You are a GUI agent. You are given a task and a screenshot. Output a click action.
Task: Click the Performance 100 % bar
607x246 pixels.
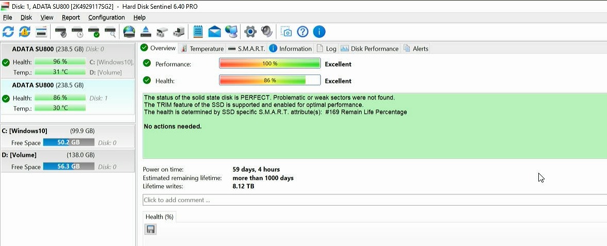tap(270, 63)
